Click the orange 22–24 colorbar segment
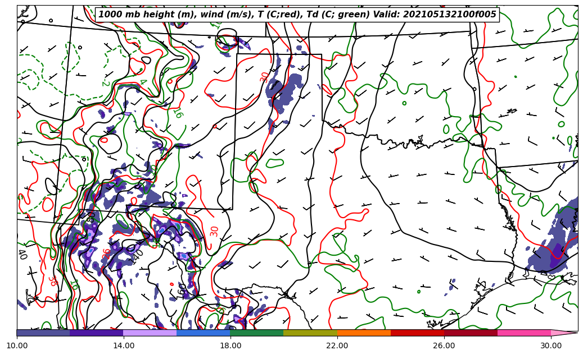Image resolution: width=583 pixels, height=355 pixels. coord(364,333)
